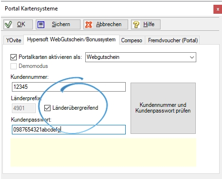
Task: Click Kundennummer und Kundenpasswort prüfen button
Action: pyautogui.click(x=163, y=108)
